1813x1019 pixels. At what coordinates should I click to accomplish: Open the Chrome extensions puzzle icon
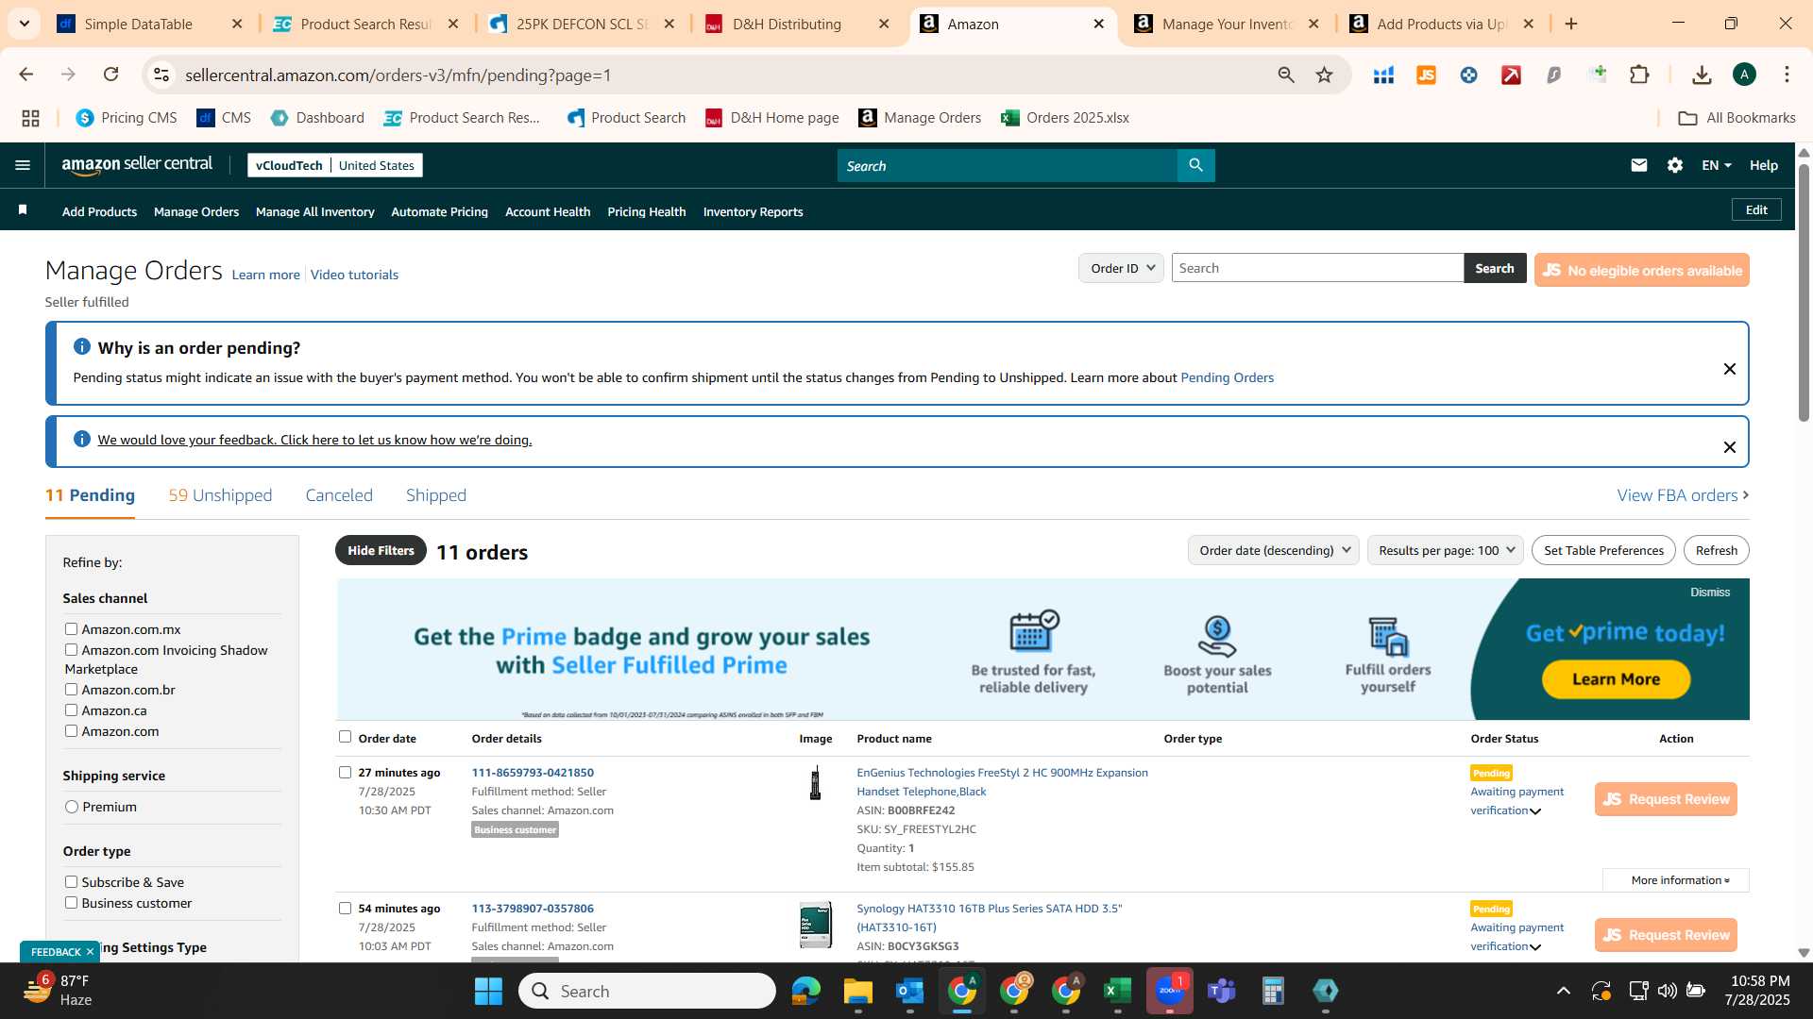tap(1639, 75)
